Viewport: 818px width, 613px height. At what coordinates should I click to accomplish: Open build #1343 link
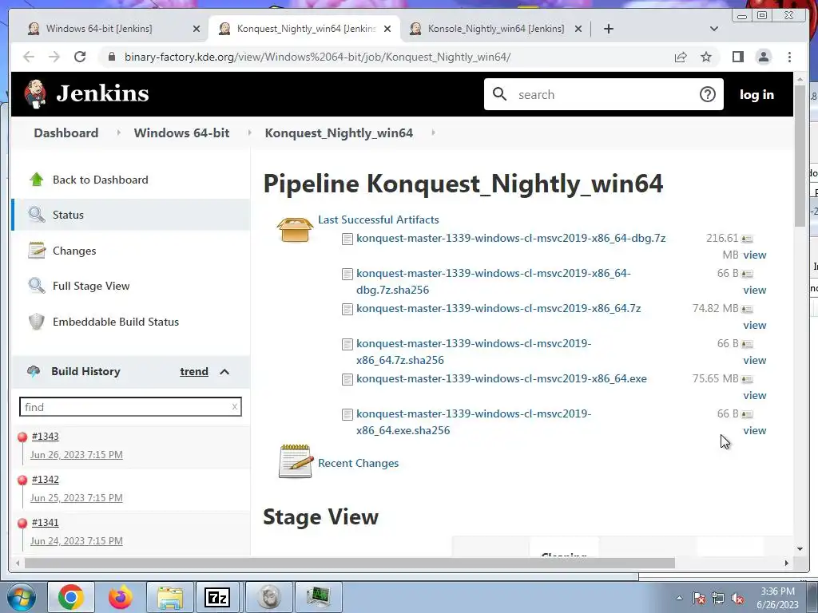coord(45,437)
